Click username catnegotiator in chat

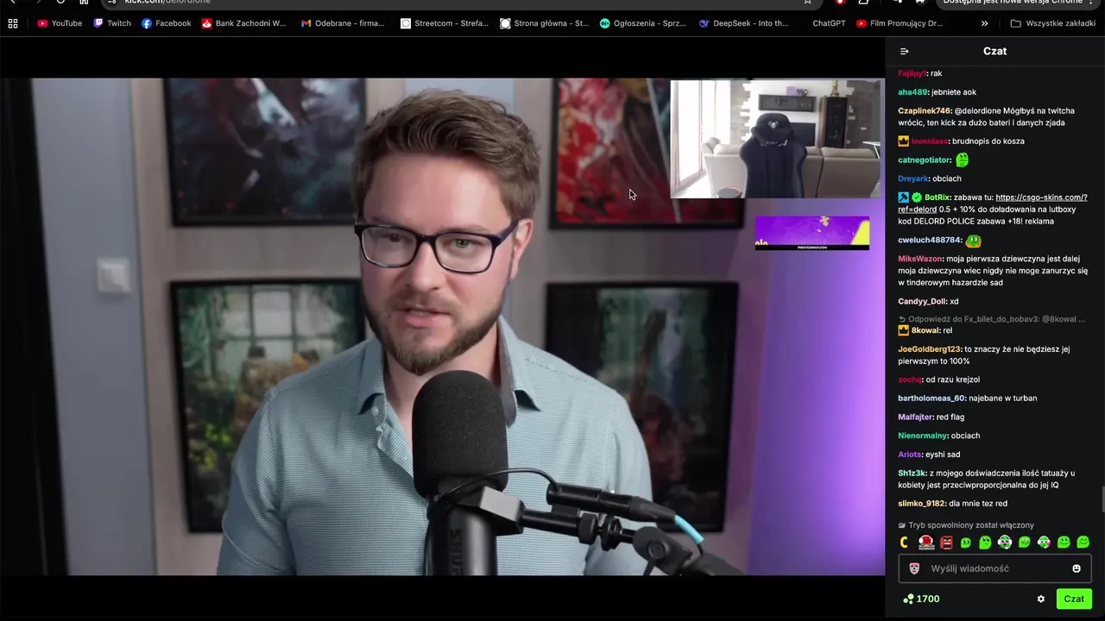[x=925, y=160]
